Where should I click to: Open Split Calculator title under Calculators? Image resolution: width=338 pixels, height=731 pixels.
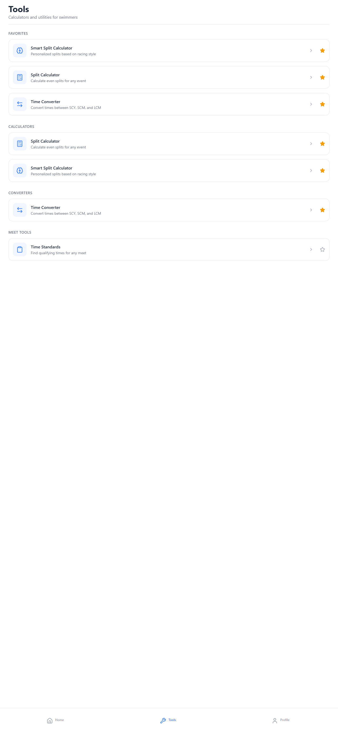pyautogui.click(x=45, y=141)
